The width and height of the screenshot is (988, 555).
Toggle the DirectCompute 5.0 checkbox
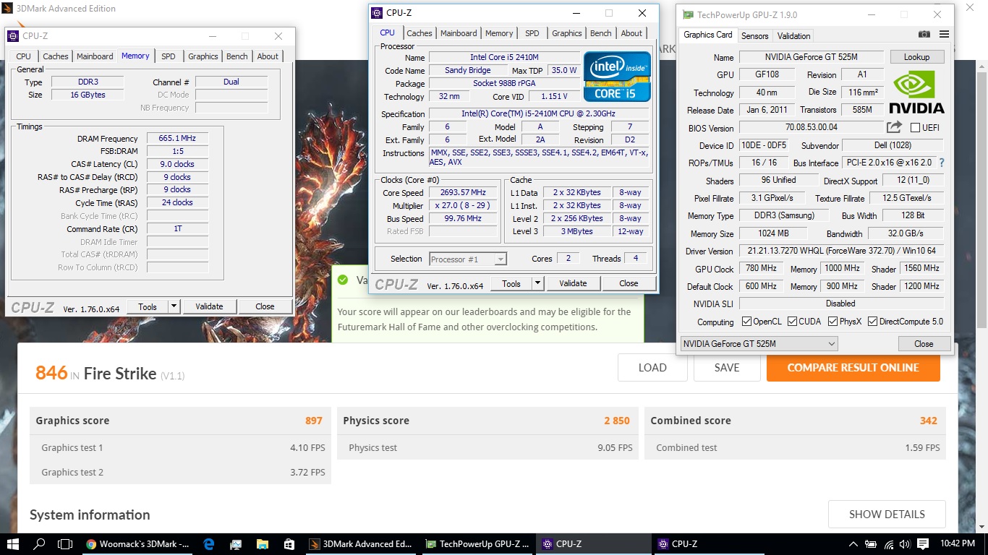[872, 322]
